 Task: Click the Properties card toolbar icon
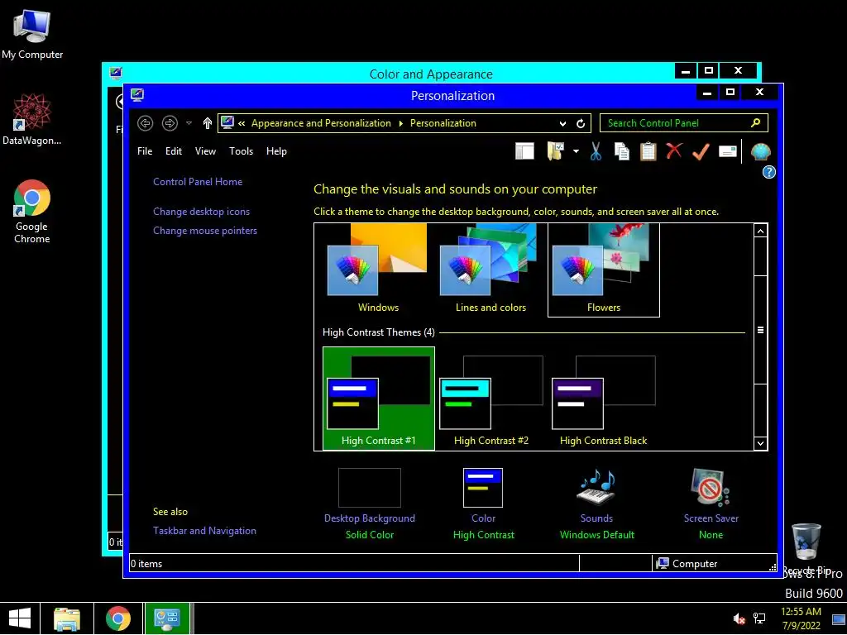click(x=728, y=151)
